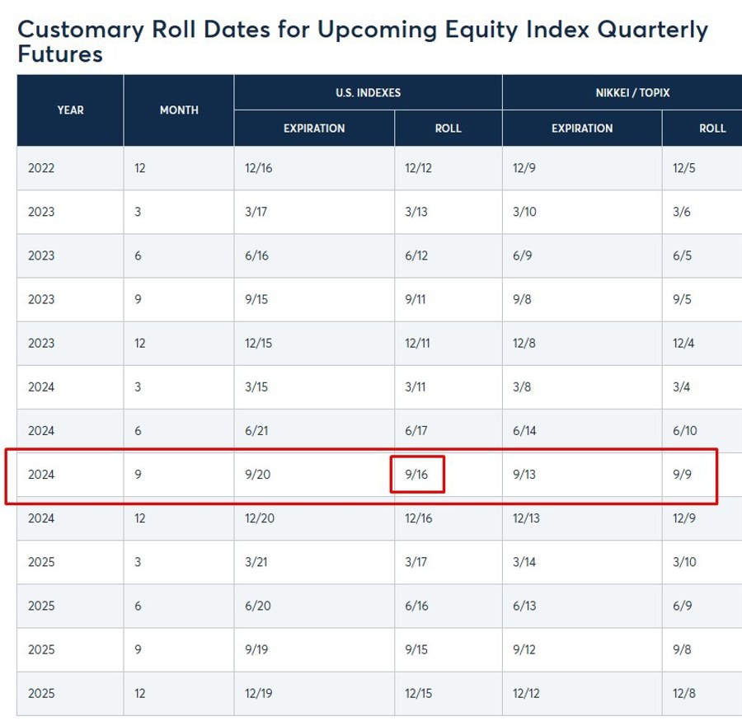The image size is (742, 726).
Task: Click the 12/8 Nikkei roll date for 2025
Action: (684, 694)
